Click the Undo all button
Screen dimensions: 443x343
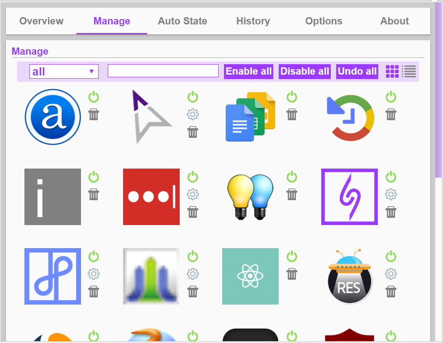pos(357,71)
